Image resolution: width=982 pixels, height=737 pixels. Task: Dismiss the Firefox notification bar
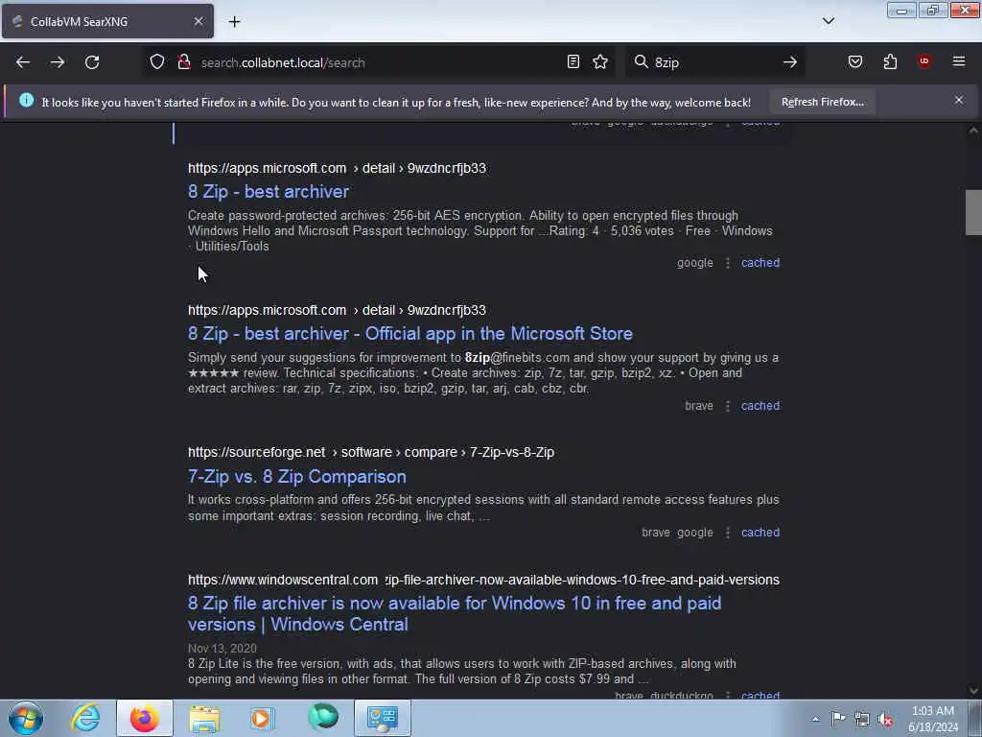(x=959, y=100)
